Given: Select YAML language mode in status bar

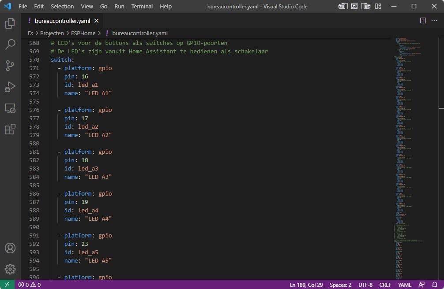Looking at the screenshot, I should tap(404, 285).
